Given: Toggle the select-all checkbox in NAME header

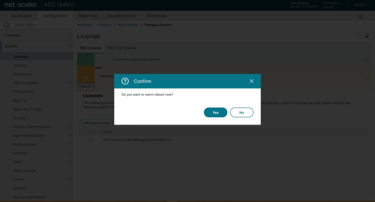Looking at the screenshot, I should click(91, 132).
